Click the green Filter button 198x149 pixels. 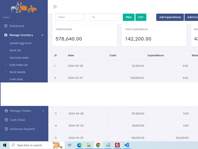tap(128, 17)
